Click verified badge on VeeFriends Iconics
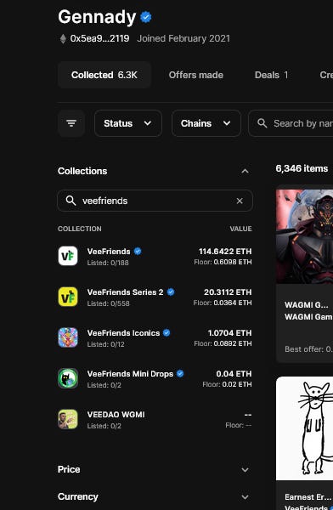333x510 pixels. pos(166,332)
